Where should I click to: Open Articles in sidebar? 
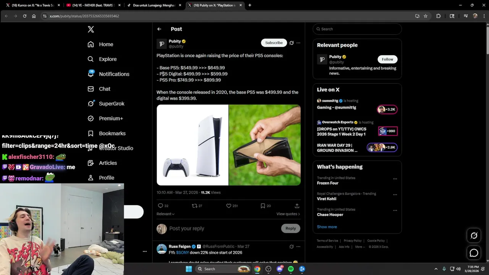click(102, 163)
